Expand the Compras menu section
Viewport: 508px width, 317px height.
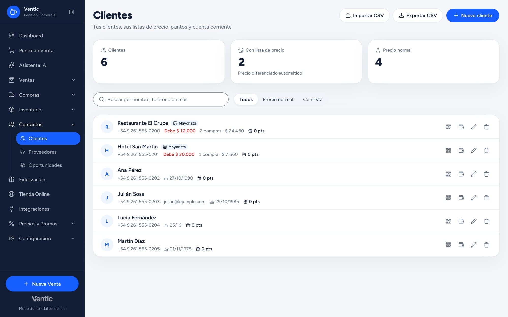42,95
